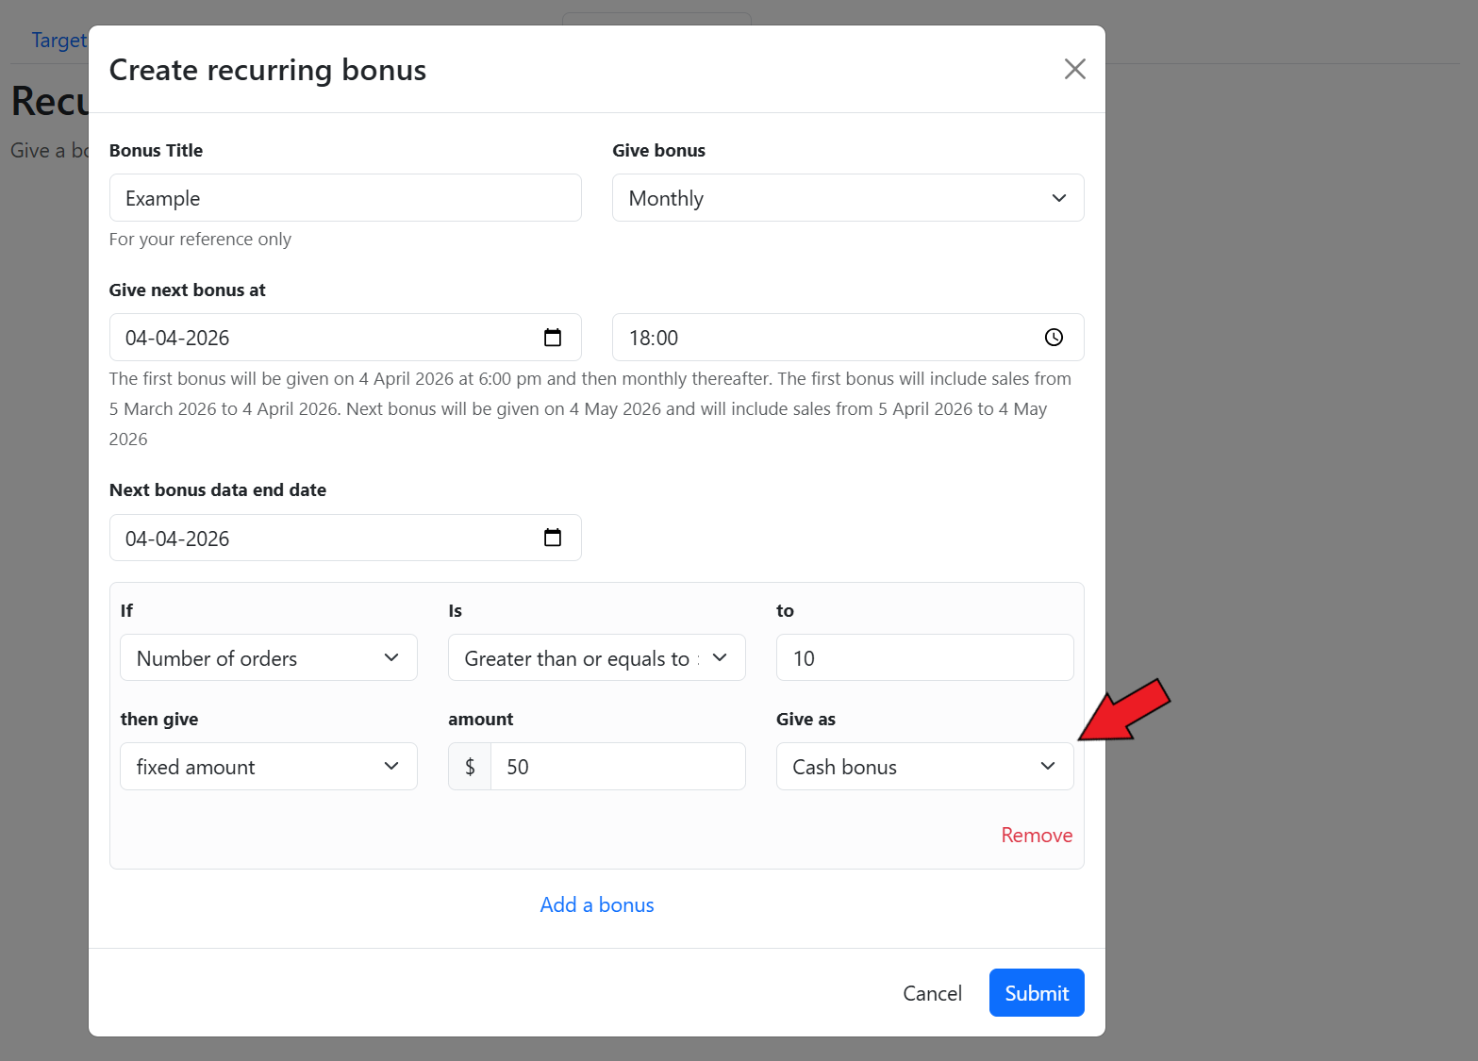Switch to the Target tab behind the dialog
Screen dimensions: 1478x1061
[x=58, y=41]
